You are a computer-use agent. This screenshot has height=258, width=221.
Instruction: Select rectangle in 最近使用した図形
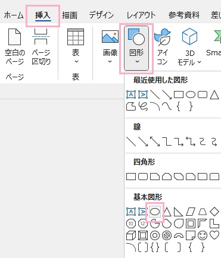click(179, 95)
